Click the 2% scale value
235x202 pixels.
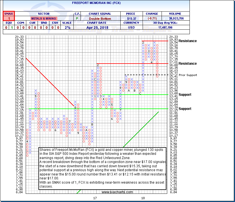67,28
